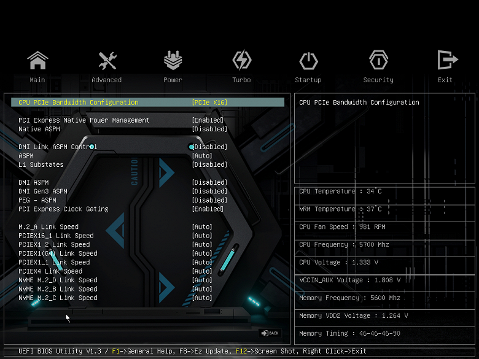Open the Security shield icon
Image resolution: width=479 pixels, height=359 pixels.
point(378,60)
